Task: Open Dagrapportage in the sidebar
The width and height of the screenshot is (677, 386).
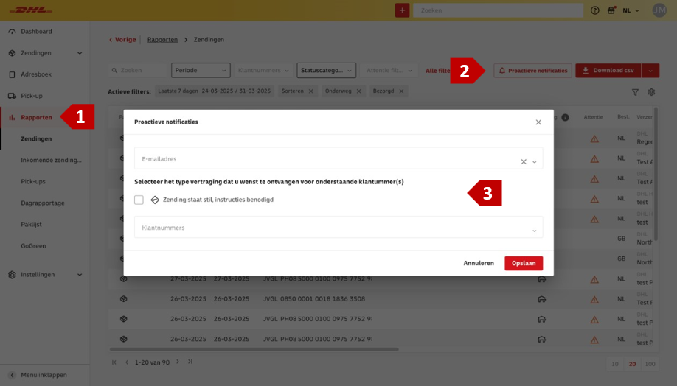Action: click(x=43, y=203)
